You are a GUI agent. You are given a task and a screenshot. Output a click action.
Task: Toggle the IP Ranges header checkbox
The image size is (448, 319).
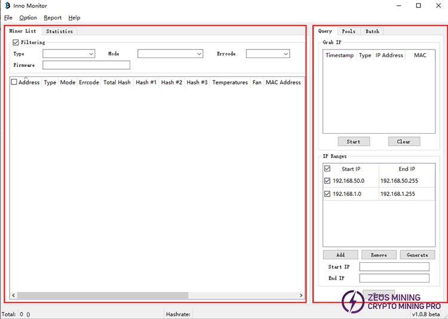click(327, 169)
